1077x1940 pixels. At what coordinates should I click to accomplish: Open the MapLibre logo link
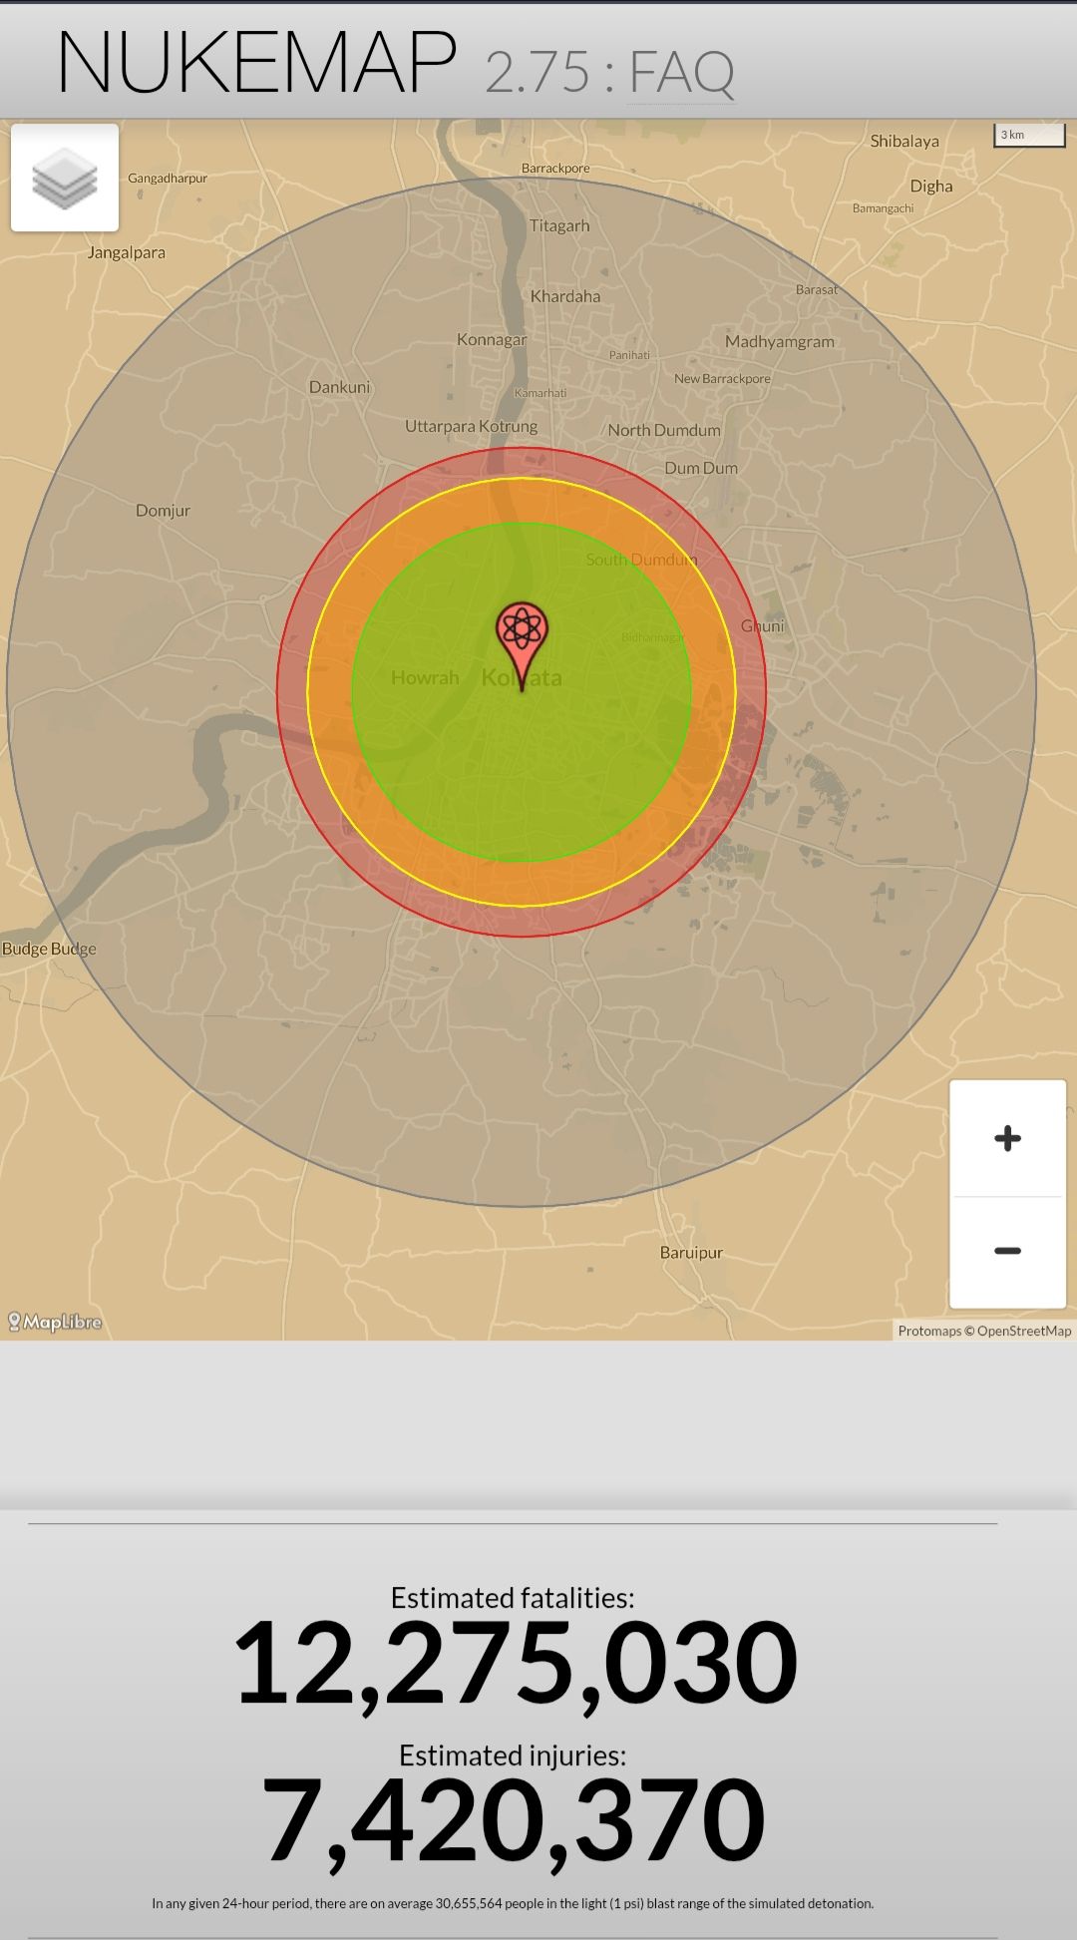pyautogui.click(x=56, y=1322)
